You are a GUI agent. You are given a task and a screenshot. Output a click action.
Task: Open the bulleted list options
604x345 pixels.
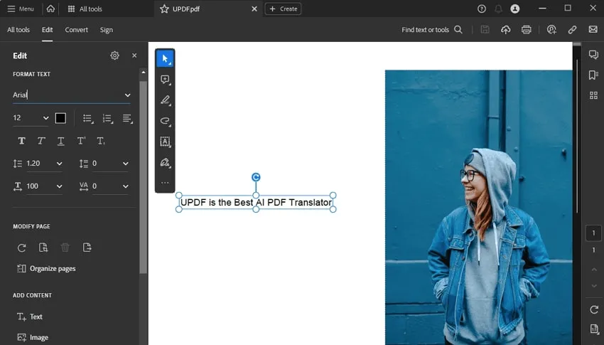point(88,118)
